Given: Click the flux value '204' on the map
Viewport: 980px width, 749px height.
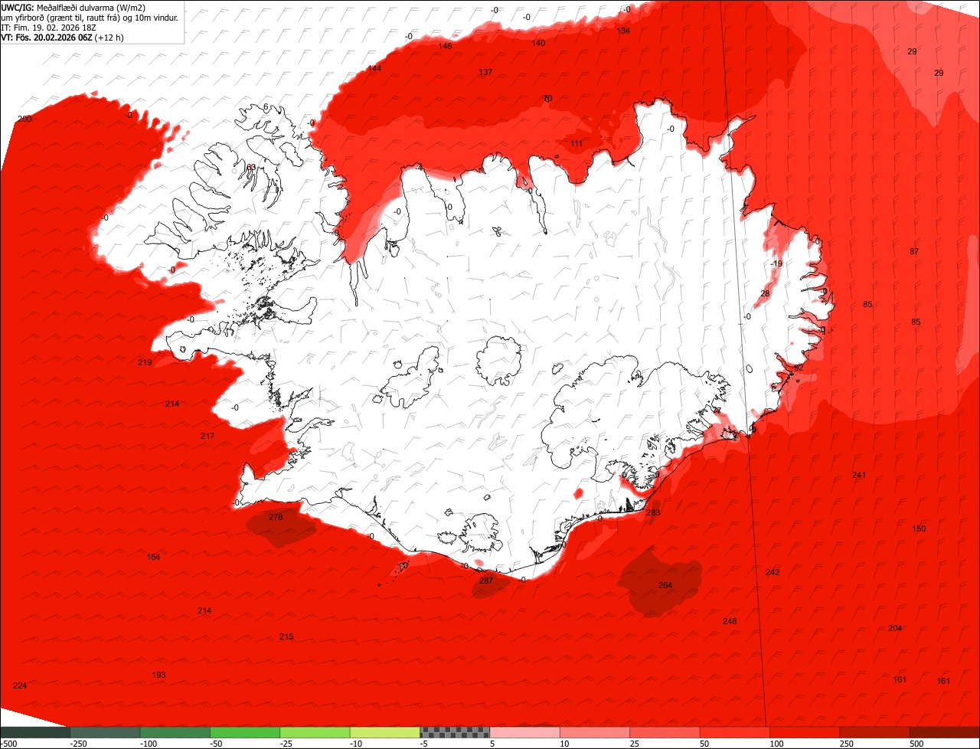Looking at the screenshot, I should coord(895,628).
